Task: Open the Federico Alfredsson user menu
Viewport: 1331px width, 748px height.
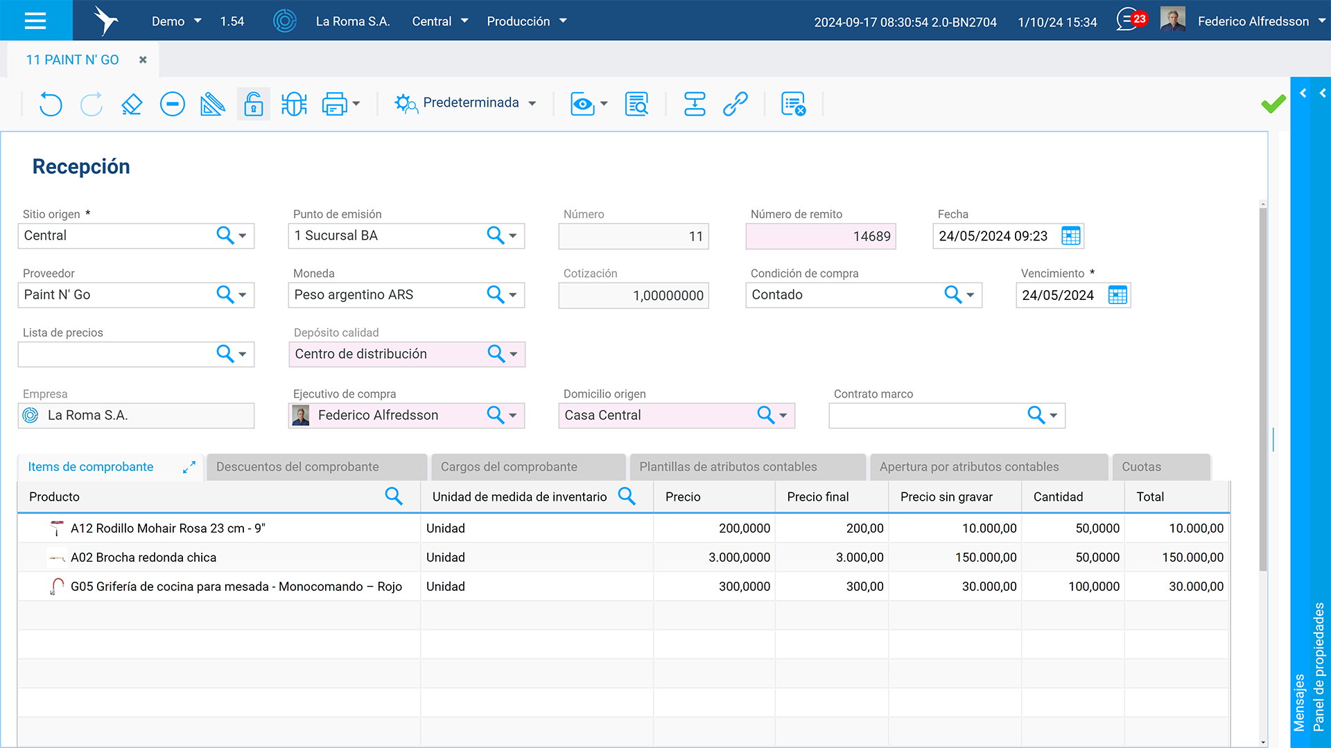Action: point(1261,21)
